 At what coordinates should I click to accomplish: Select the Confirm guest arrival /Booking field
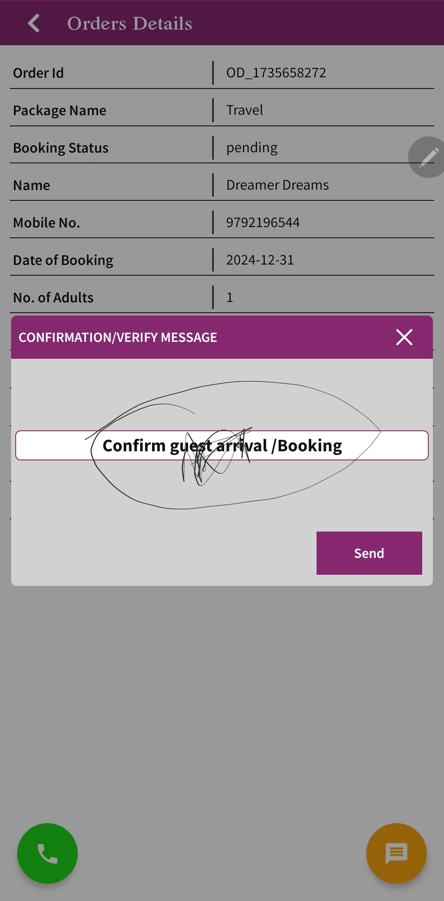pos(222,445)
